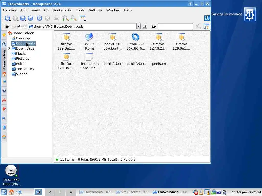Select Music in the folder tree
Screen dimensions: 262x196
coord(18,54)
